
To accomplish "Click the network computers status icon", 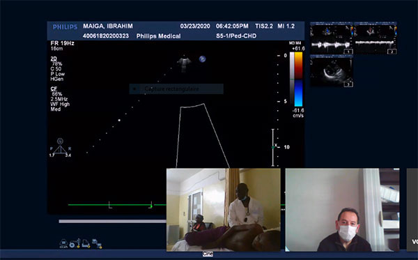I will [x=97, y=243].
